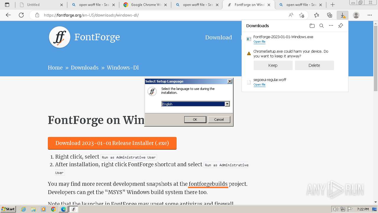
Task: Switch to the Google Chrome Web tab
Action: pos(145,5)
